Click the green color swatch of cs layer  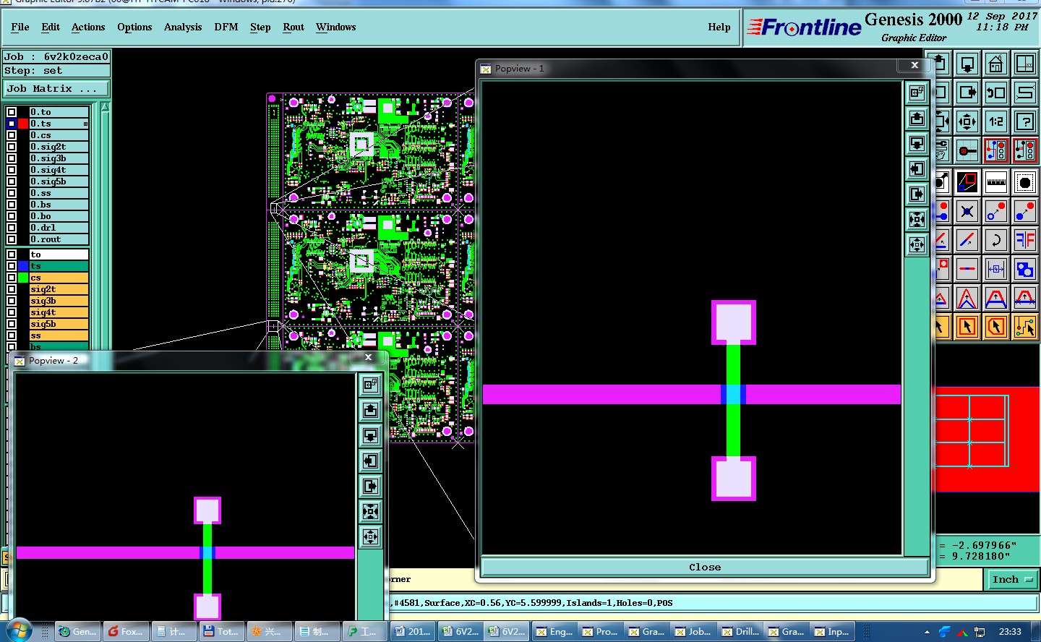pos(23,278)
